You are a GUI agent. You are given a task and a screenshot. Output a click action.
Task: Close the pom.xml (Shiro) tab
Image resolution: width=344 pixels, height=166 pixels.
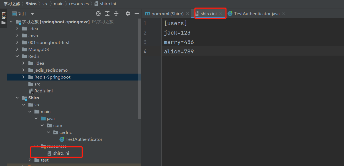188,14
